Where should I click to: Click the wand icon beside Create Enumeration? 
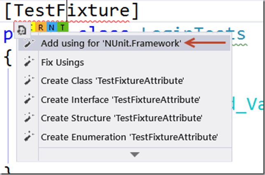pyautogui.click(x=28, y=136)
